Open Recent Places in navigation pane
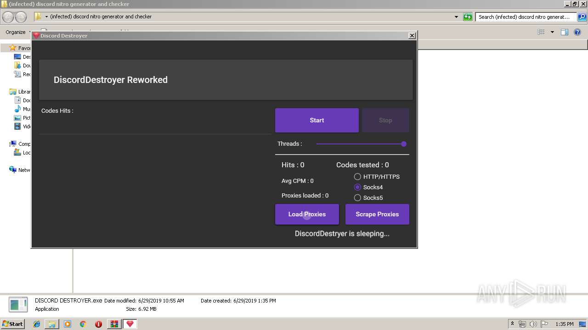This screenshot has width=588, height=330. 23,74
